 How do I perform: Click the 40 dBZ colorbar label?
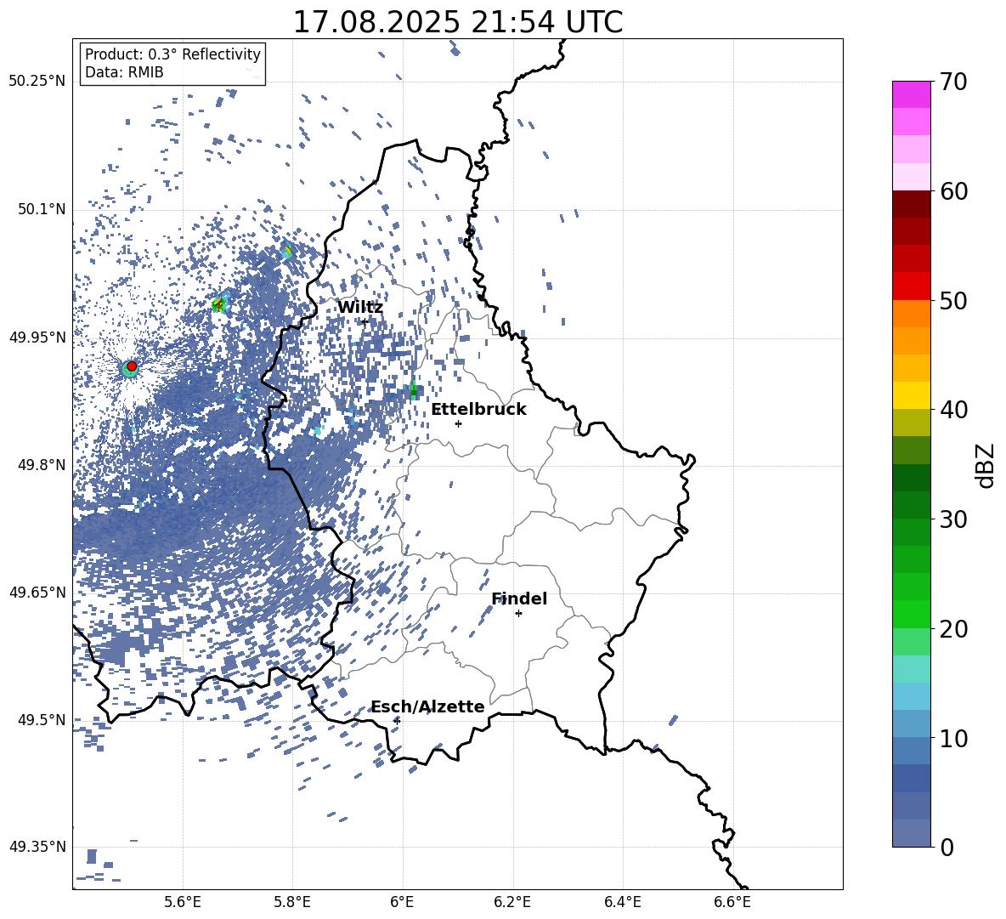pos(953,410)
